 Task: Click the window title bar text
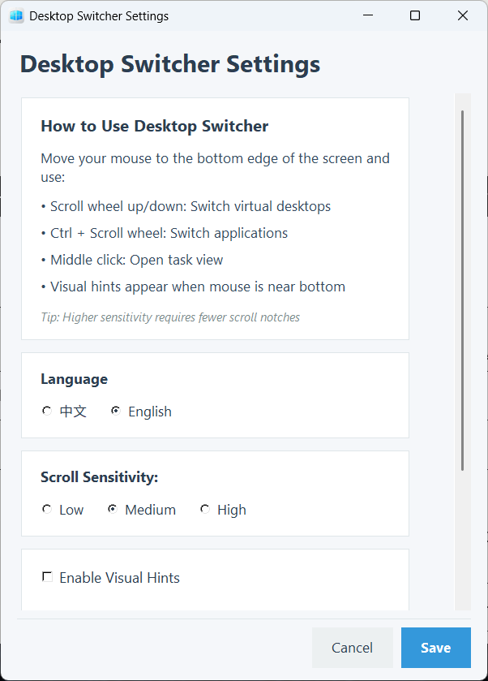tap(99, 16)
